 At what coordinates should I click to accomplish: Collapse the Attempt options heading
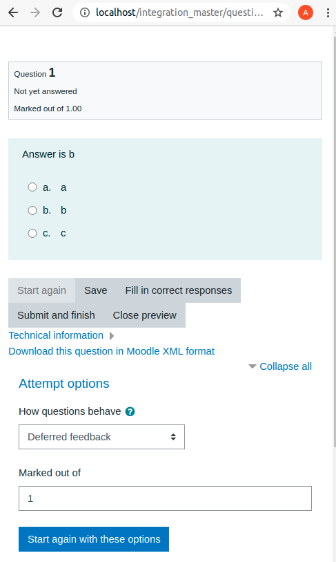[64, 384]
